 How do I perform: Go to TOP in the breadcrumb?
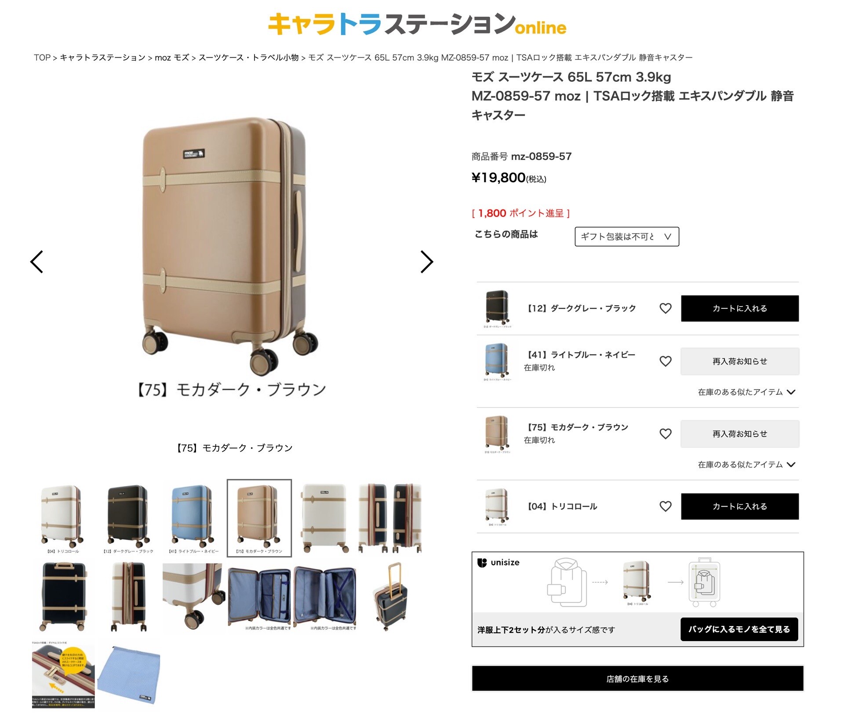click(x=42, y=58)
